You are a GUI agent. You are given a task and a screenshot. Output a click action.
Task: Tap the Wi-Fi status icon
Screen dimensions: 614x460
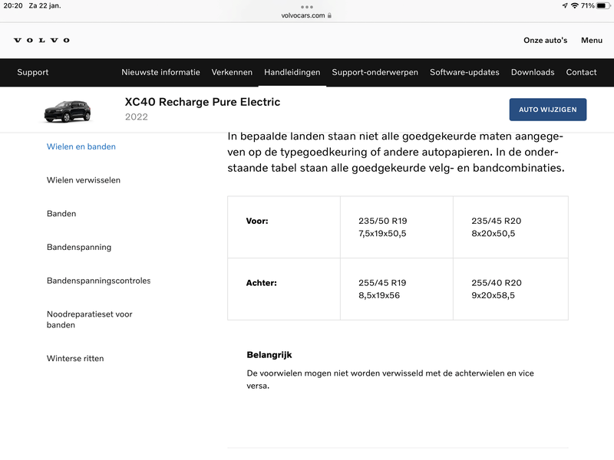click(575, 5)
